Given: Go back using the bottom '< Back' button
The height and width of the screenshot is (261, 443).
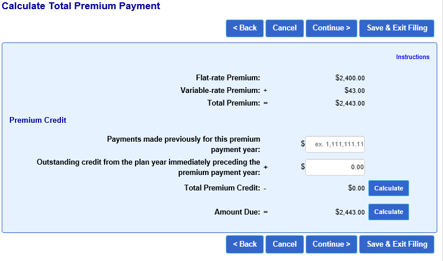Looking at the screenshot, I should point(245,244).
